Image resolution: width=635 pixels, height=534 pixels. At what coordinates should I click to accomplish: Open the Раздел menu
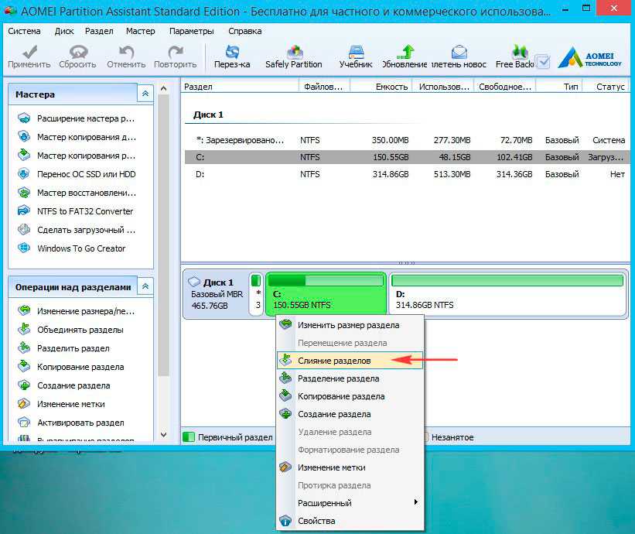[x=99, y=31]
